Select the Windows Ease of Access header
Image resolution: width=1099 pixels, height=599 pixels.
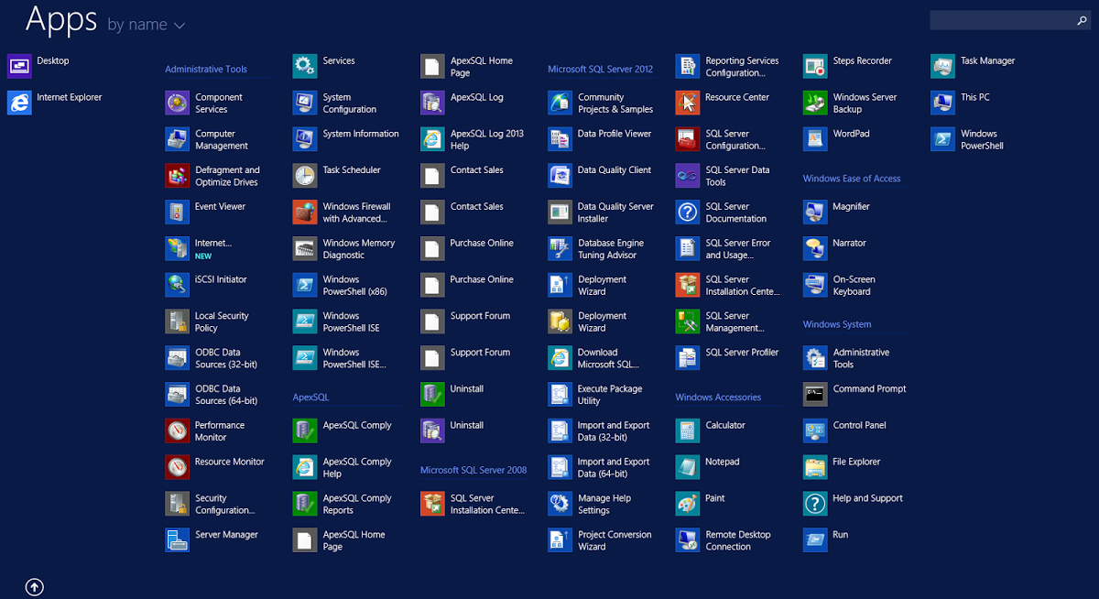[x=852, y=179]
